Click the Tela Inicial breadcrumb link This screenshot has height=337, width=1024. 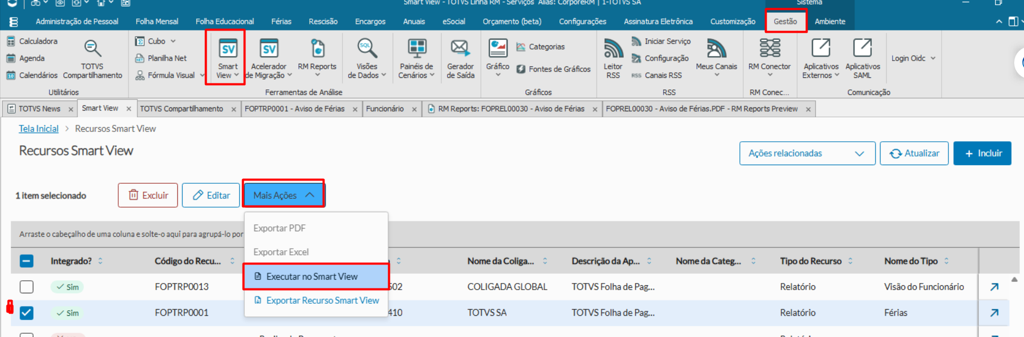(x=39, y=129)
